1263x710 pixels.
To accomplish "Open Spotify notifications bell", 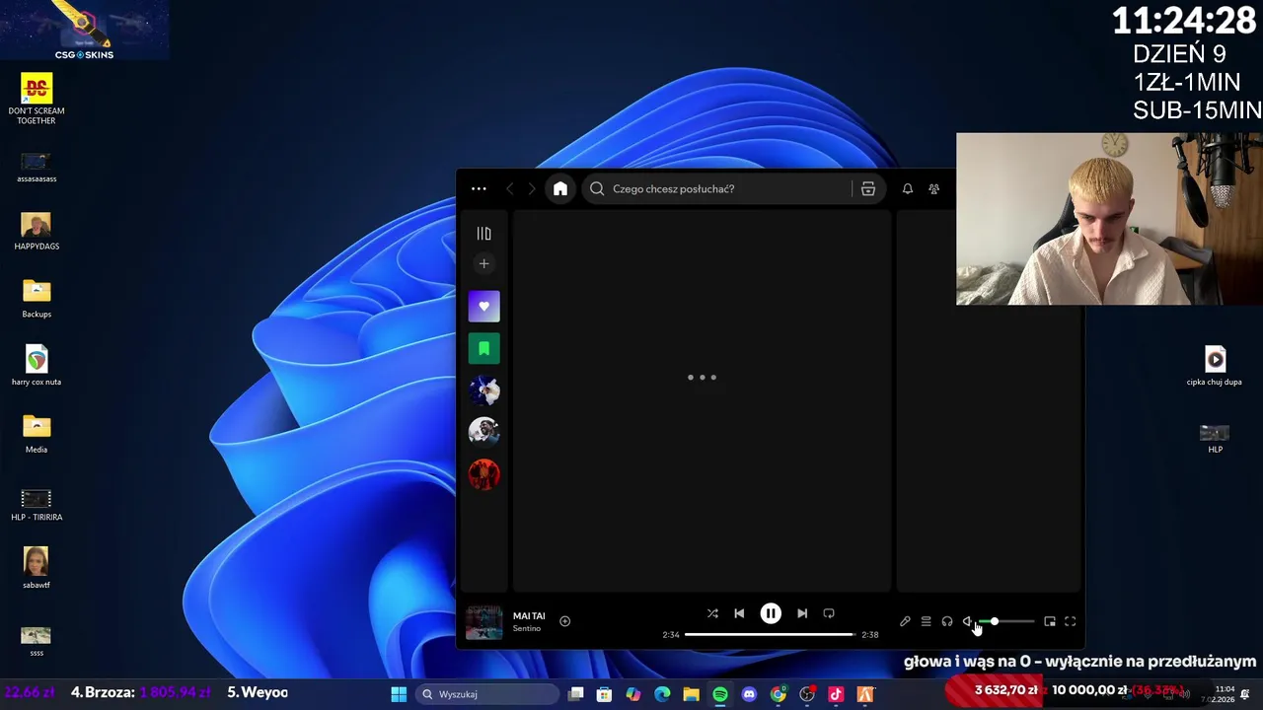I will point(908,188).
